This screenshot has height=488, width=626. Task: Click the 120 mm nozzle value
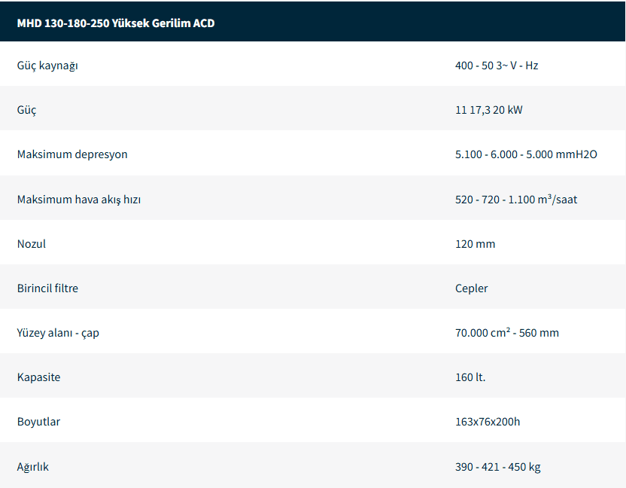click(475, 244)
